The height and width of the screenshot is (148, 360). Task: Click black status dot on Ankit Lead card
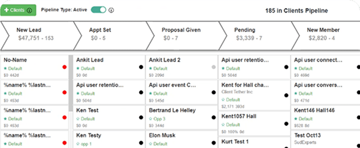(x=141, y=67)
